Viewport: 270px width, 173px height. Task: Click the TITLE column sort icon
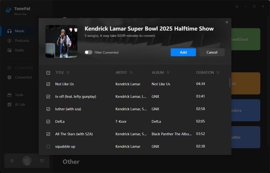coord(68,73)
